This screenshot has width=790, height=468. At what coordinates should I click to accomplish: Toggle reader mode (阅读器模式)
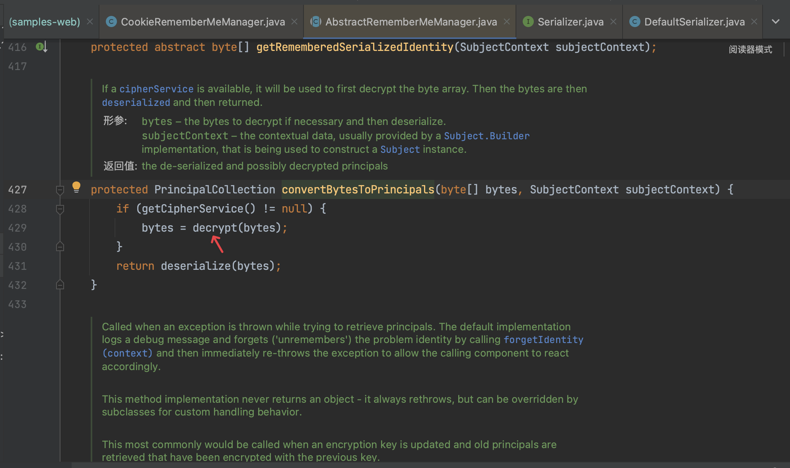pos(750,49)
